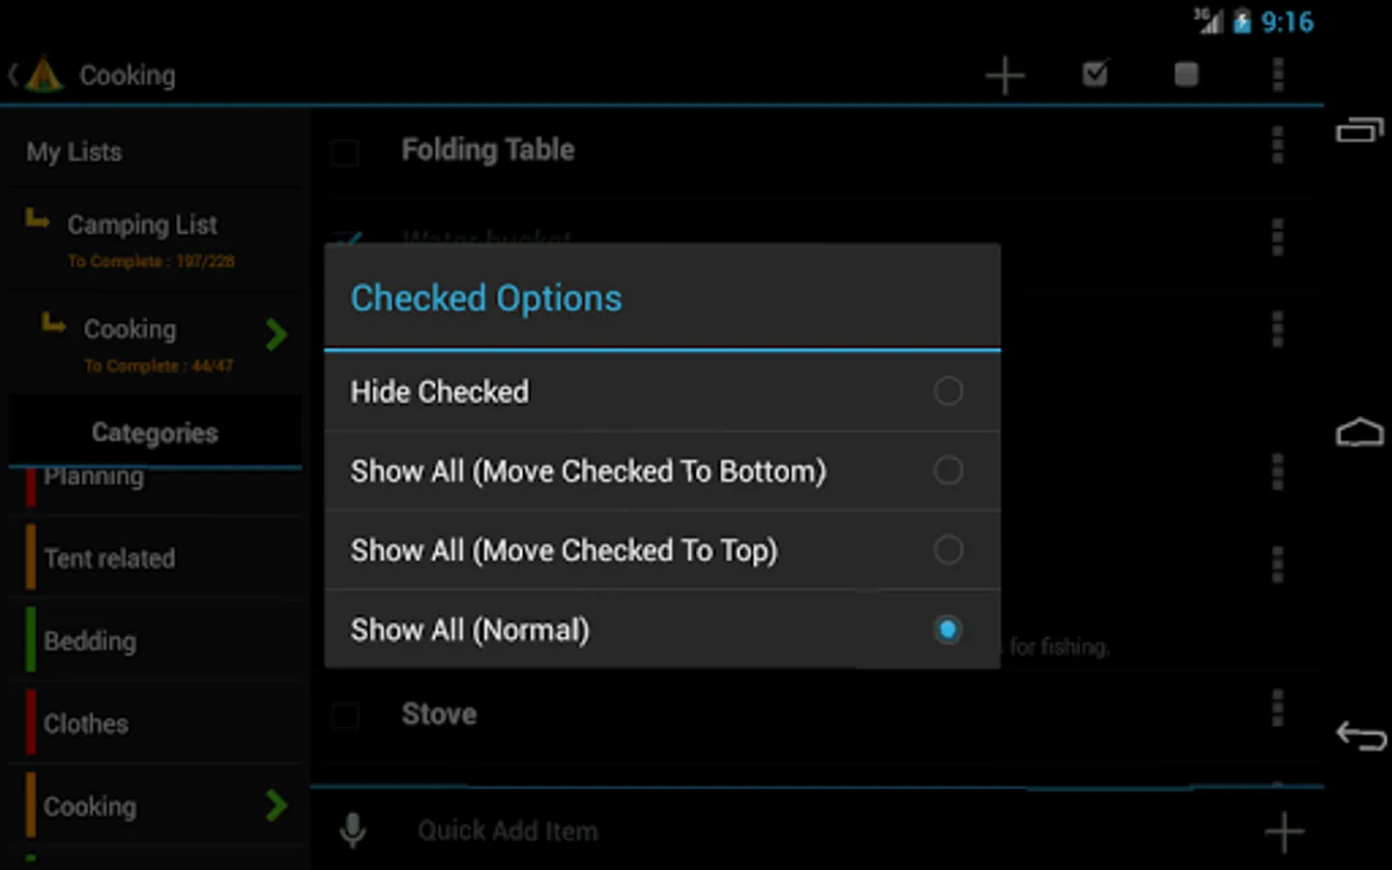Select the Tent related category

click(110, 558)
